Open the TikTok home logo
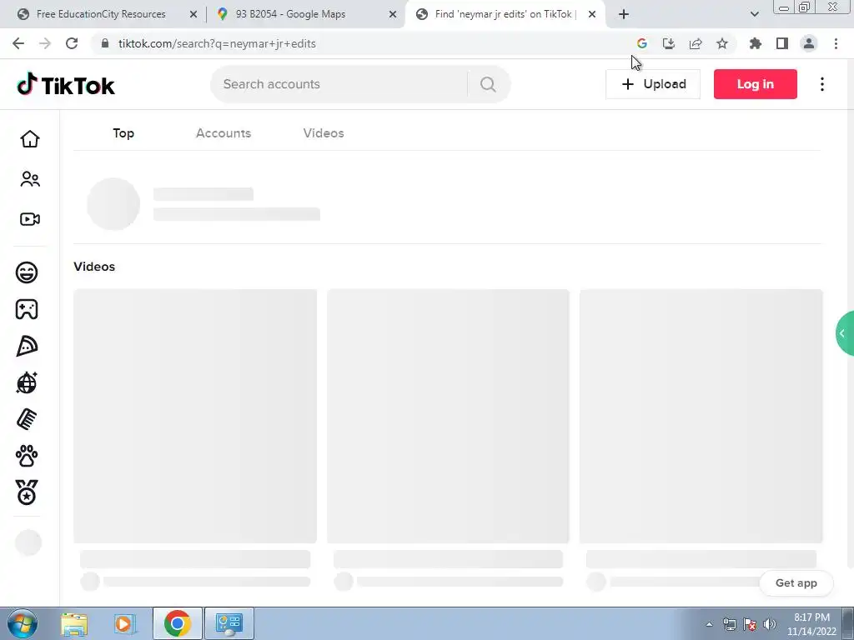The height and width of the screenshot is (640, 854). coord(66,85)
